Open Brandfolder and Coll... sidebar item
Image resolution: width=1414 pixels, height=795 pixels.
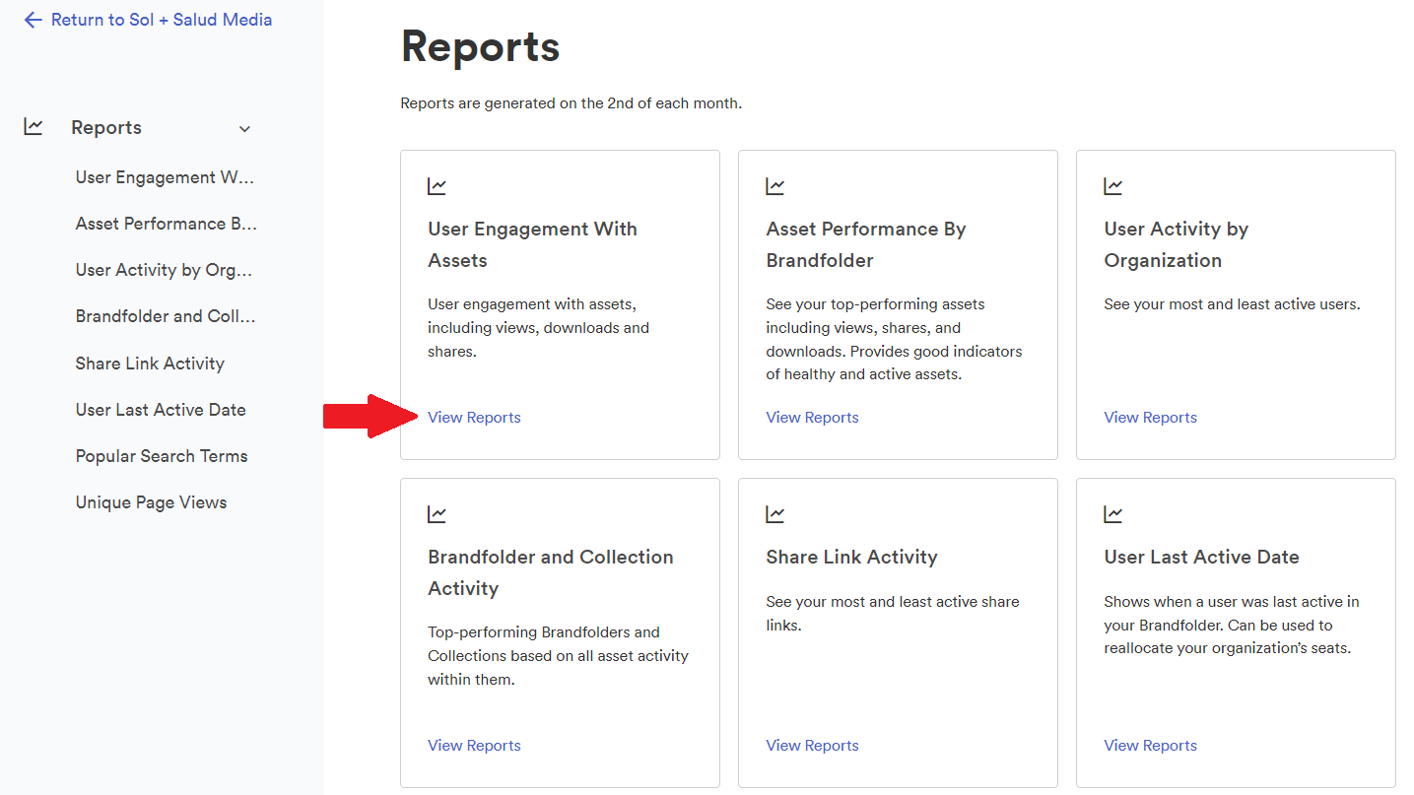(166, 316)
